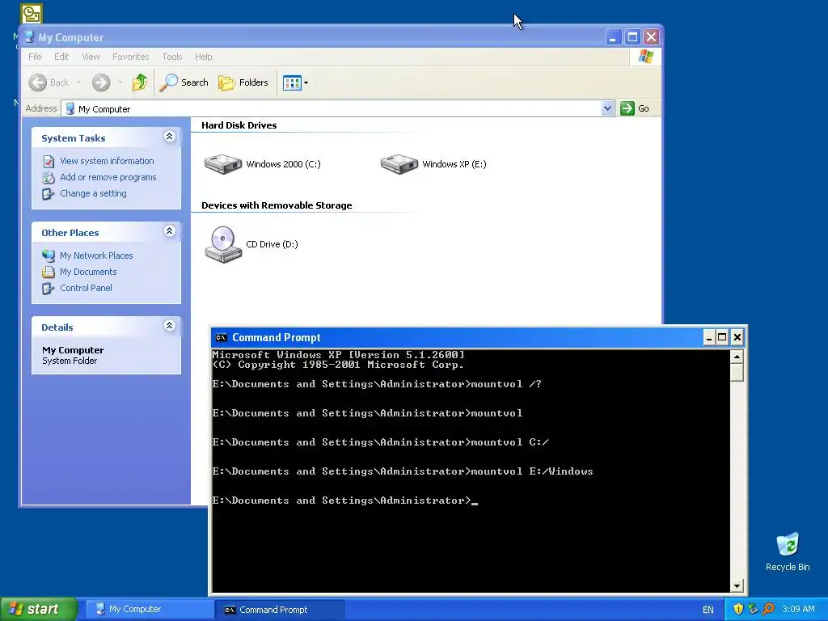Open Control Panel link
Viewport: 828px width, 621px height.
coord(86,288)
